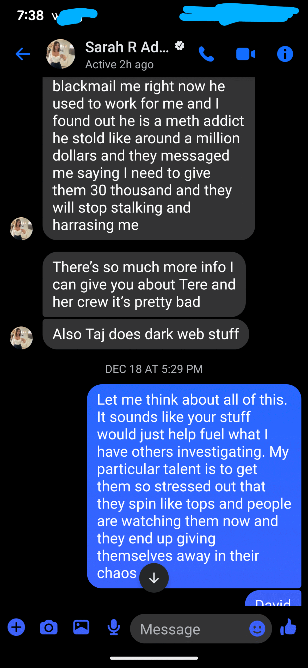This screenshot has height=668, width=308.
Task: Open conversation info
Action: (x=285, y=54)
